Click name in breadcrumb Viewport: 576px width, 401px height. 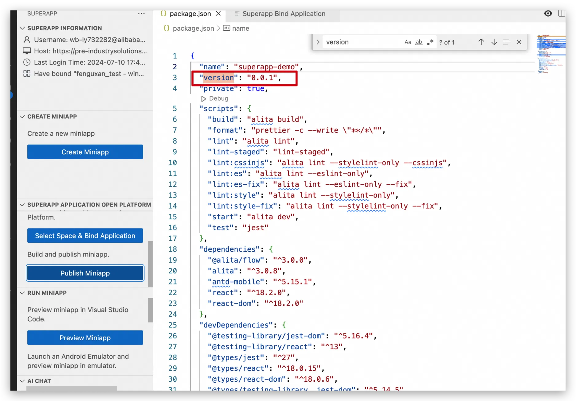(x=241, y=28)
